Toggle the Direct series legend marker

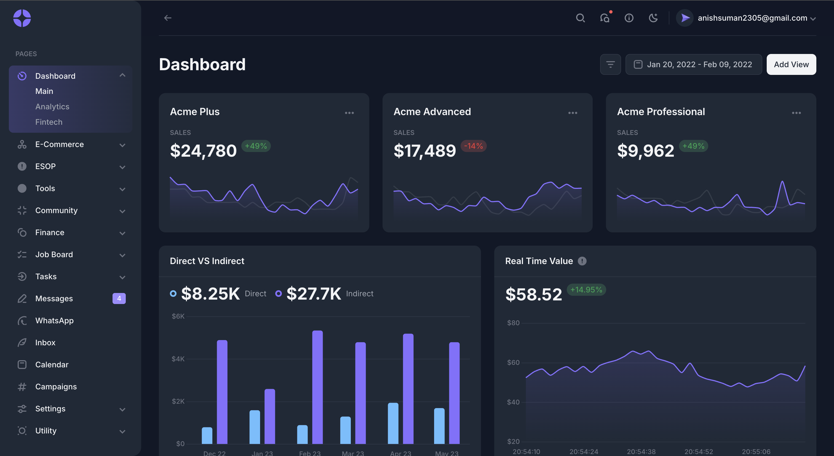(x=173, y=294)
